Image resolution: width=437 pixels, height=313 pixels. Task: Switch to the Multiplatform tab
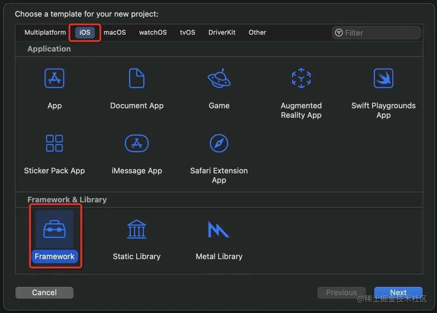click(45, 32)
